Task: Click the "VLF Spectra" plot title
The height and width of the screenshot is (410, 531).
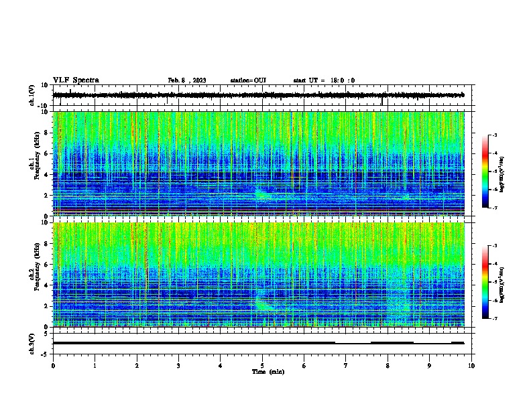Action: coord(76,80)
